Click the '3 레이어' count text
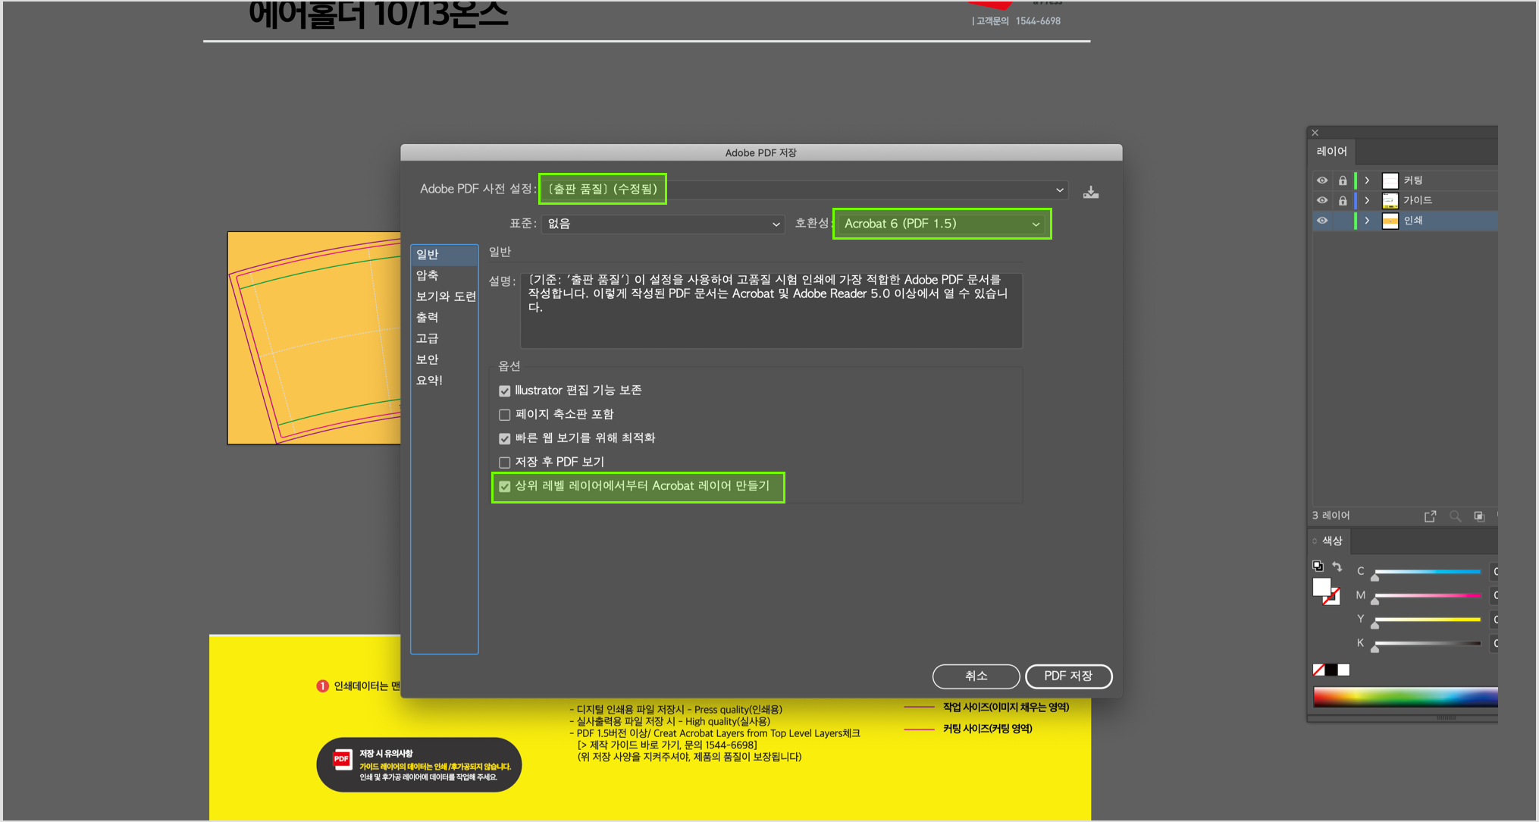This screenshot has height=822, width=1539. pyautogui.click(x=1331, y=516)
